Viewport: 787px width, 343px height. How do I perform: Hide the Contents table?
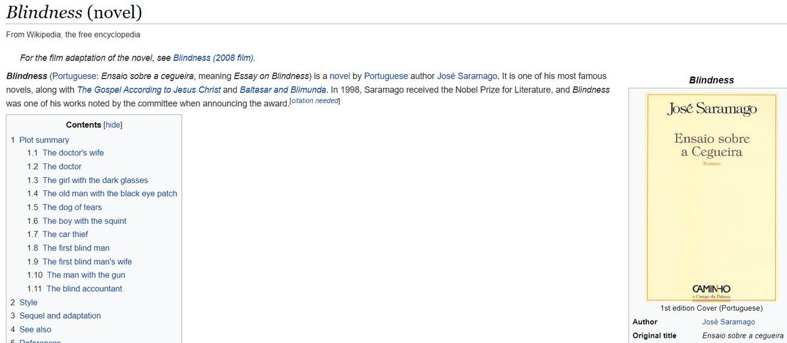pyautogui.click(x=113, y=125)
